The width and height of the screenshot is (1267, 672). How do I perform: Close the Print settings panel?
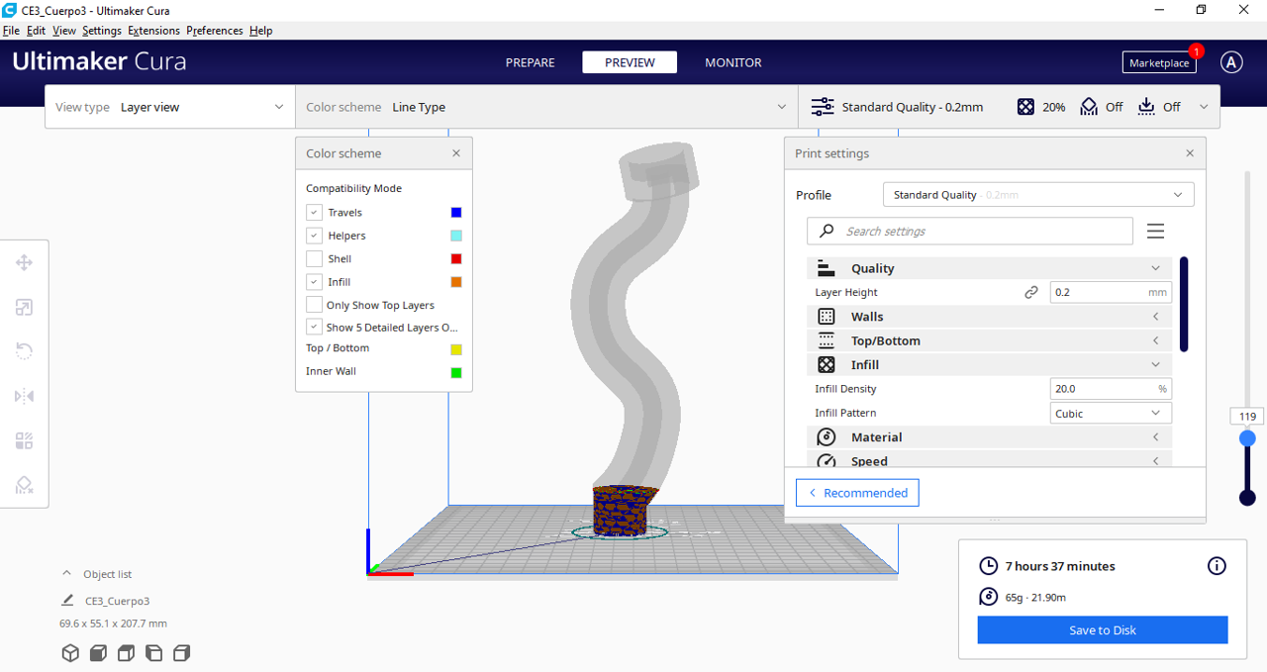coord(1190,153)
